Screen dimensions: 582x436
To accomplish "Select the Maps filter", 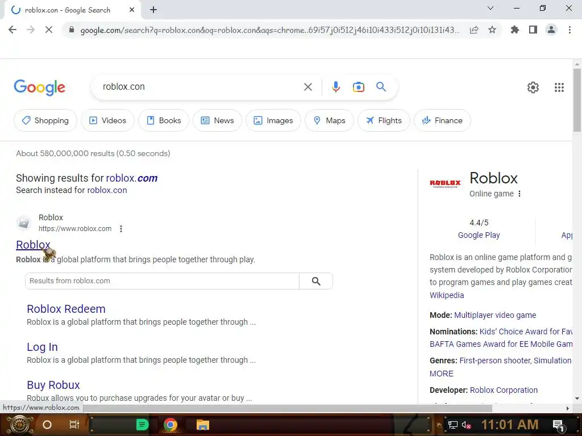I will coord(329,120).
